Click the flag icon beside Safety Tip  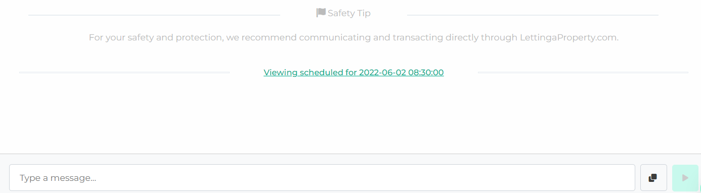coord(321,13)
